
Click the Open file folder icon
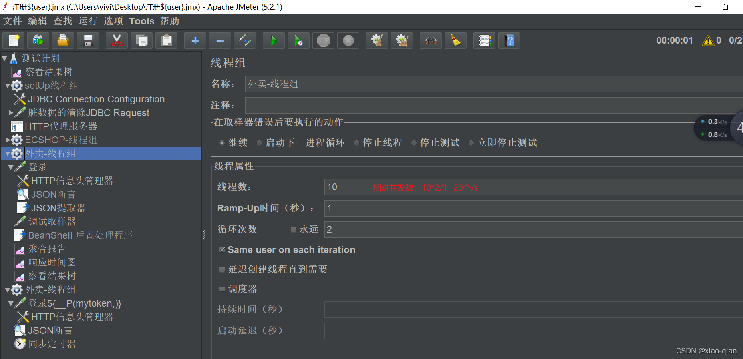[63, 40]
